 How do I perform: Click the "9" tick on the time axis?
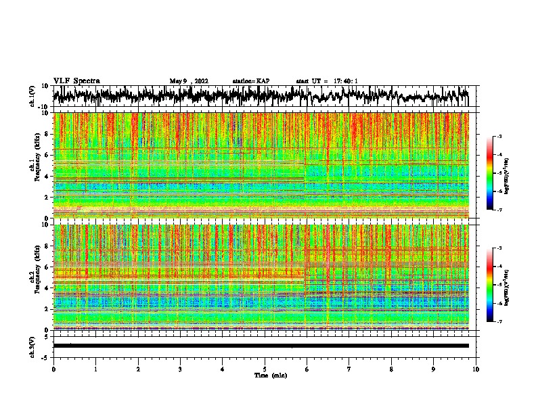coord(433,369)
